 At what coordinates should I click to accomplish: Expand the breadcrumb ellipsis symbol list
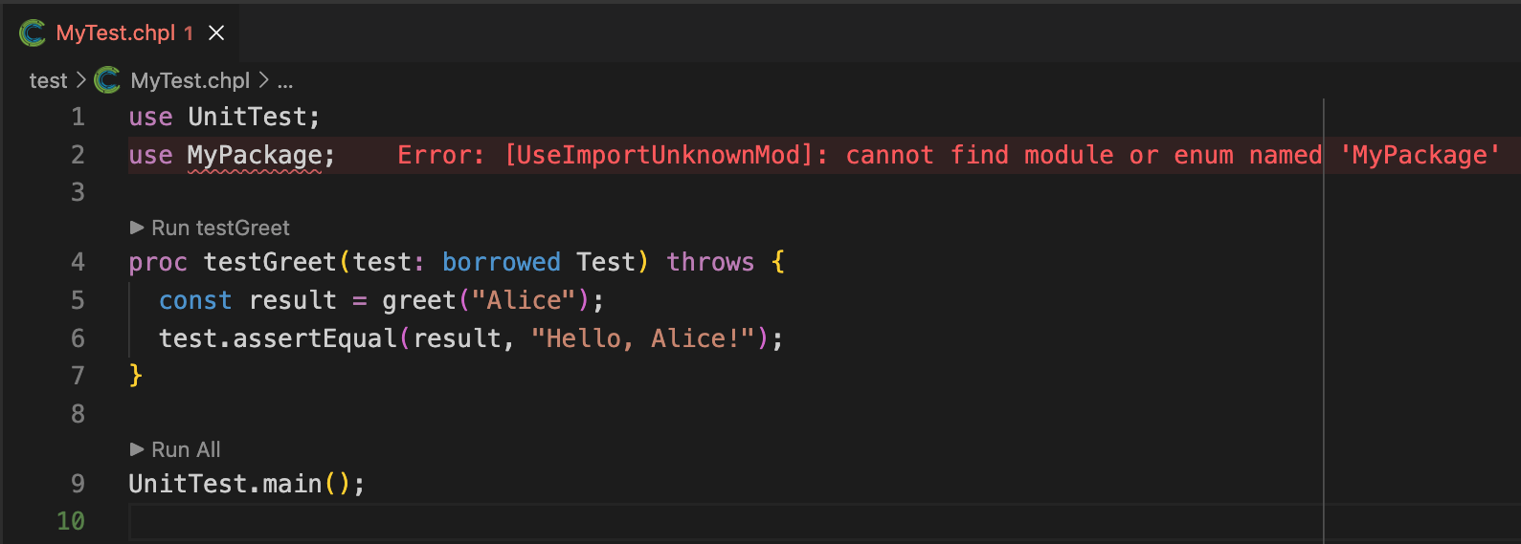[285, 80]
